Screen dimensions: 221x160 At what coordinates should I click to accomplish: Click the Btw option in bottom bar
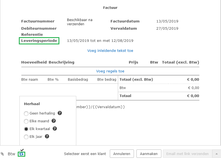(x=11, y=154)
